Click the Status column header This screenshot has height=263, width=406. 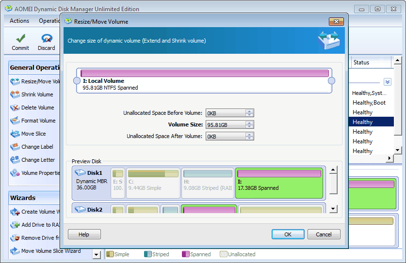click(x=371, y=62)
